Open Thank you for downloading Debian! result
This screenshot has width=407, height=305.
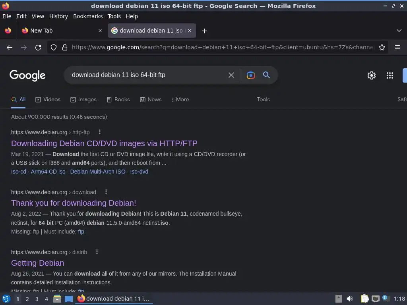74,203
